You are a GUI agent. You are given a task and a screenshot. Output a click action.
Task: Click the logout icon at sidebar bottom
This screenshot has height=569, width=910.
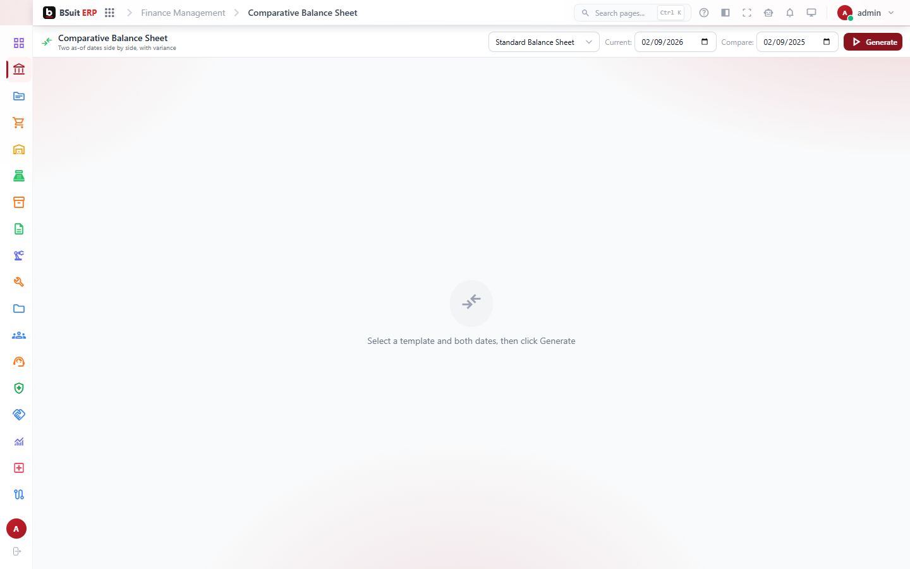pyautogui.click(x=17, y=551)
